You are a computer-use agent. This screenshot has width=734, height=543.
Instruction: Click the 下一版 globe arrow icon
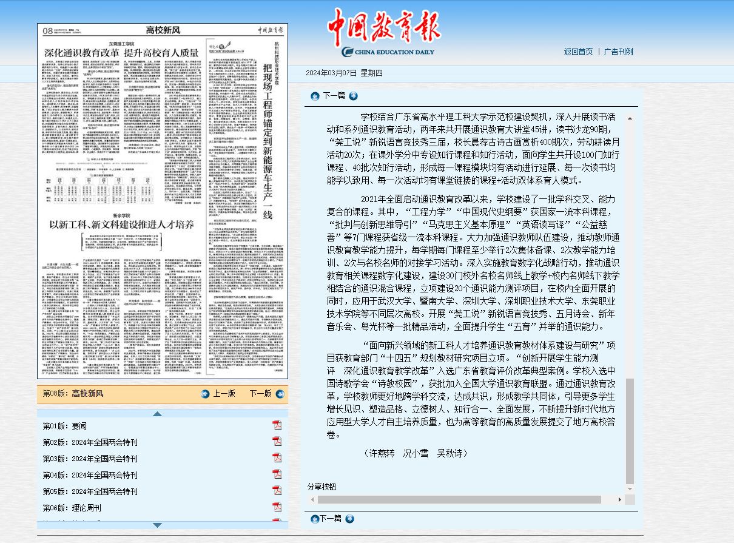click(279, 394)
